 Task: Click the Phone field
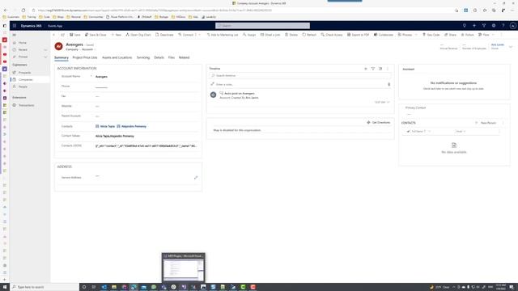click(x=147, y=86)
